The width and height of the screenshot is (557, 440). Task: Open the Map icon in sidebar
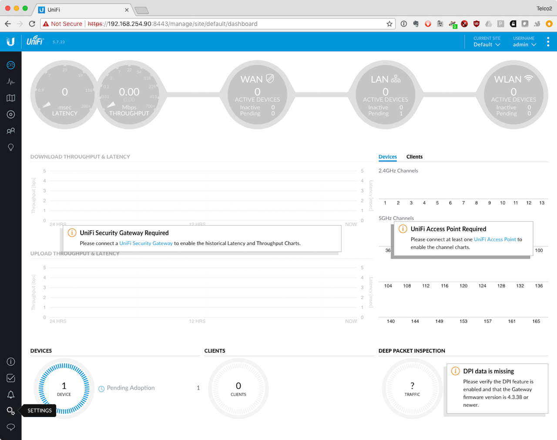coord(10,98)
